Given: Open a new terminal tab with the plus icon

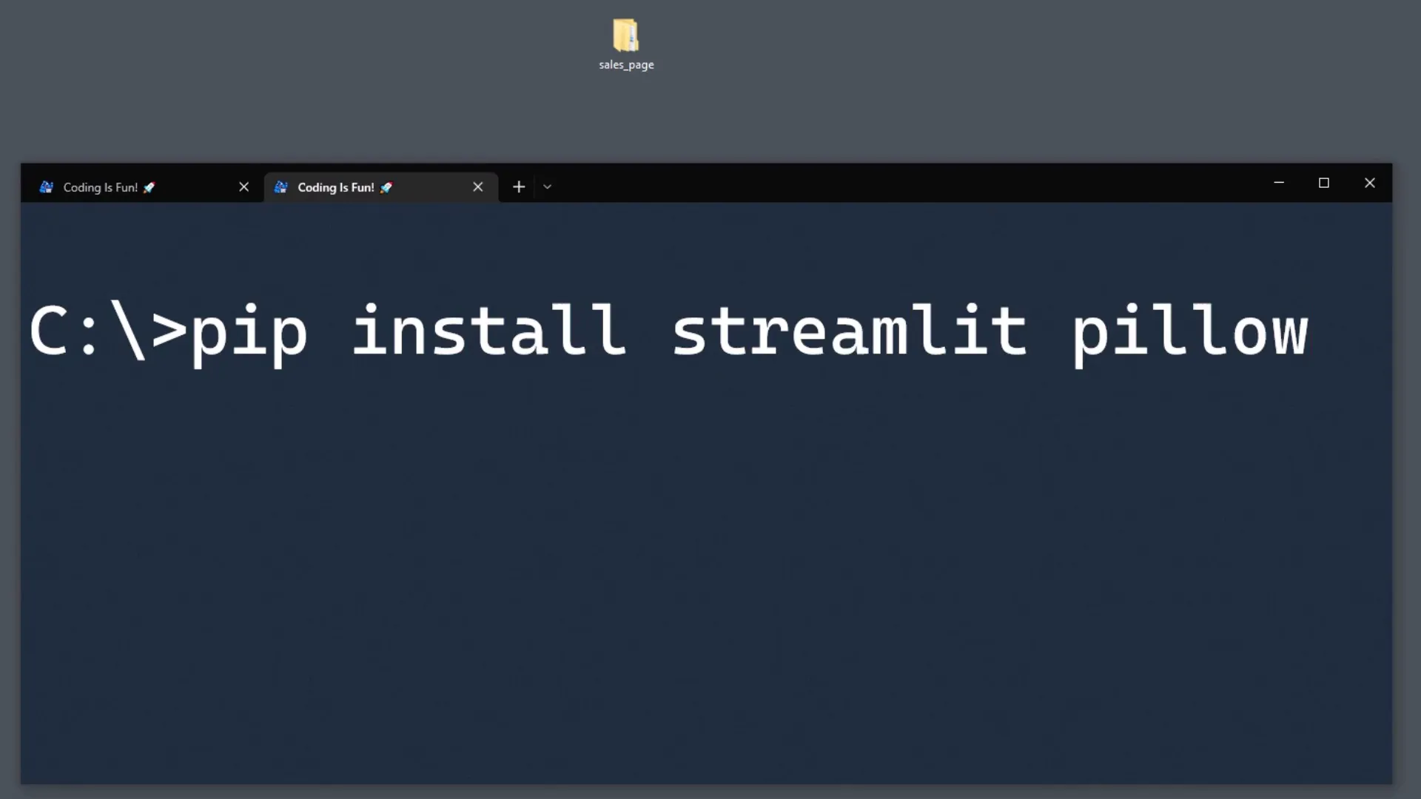Looking at the screenshot, I should 519,186.
